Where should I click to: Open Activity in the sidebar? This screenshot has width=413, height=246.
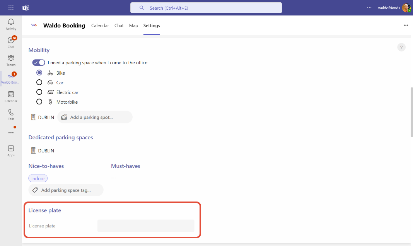(11, 24)
